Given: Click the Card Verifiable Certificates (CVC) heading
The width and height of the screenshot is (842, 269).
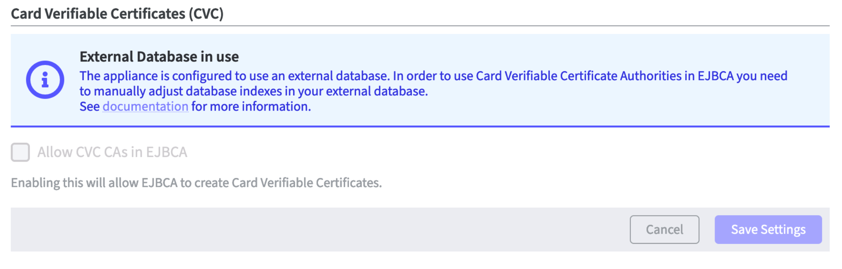Looking at the screenshot, I should pos(117,14).
